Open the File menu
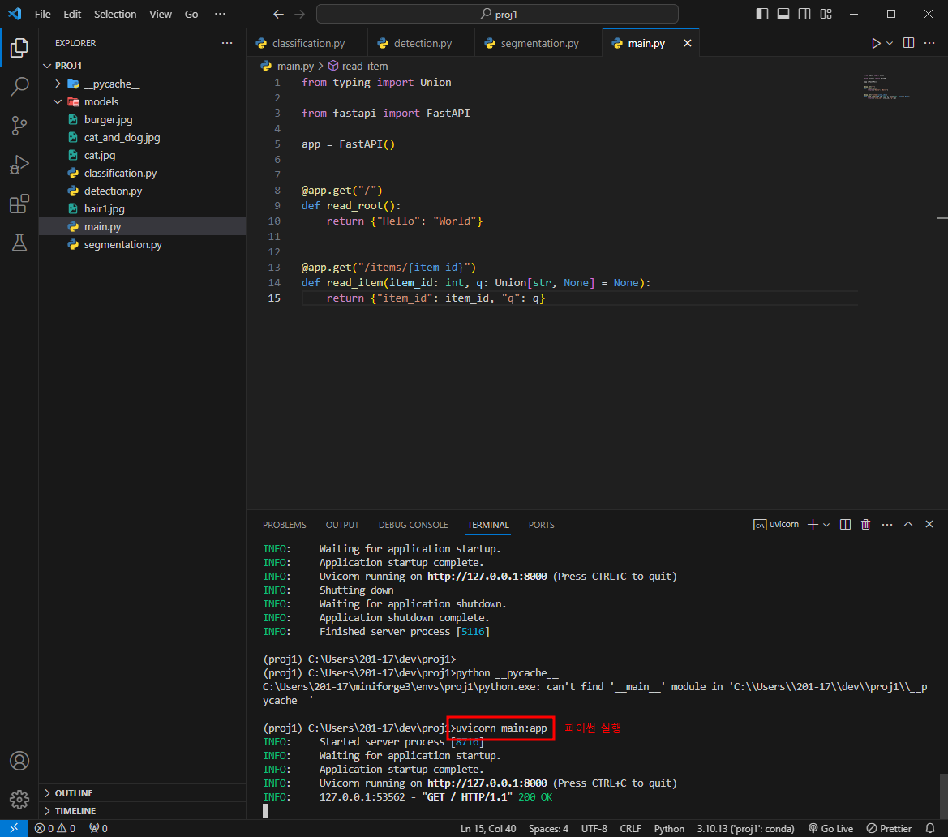Viewport: 948px width, 837px height. coord(43,14)
